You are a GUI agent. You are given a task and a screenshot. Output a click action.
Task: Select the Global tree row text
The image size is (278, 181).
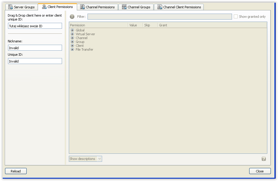click(x=80, y=30)
